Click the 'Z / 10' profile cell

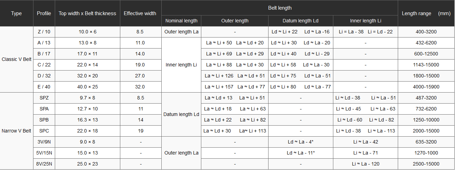tap(44, 32)
